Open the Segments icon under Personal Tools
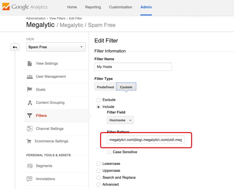The image size is (234, 189). [30, 166]
